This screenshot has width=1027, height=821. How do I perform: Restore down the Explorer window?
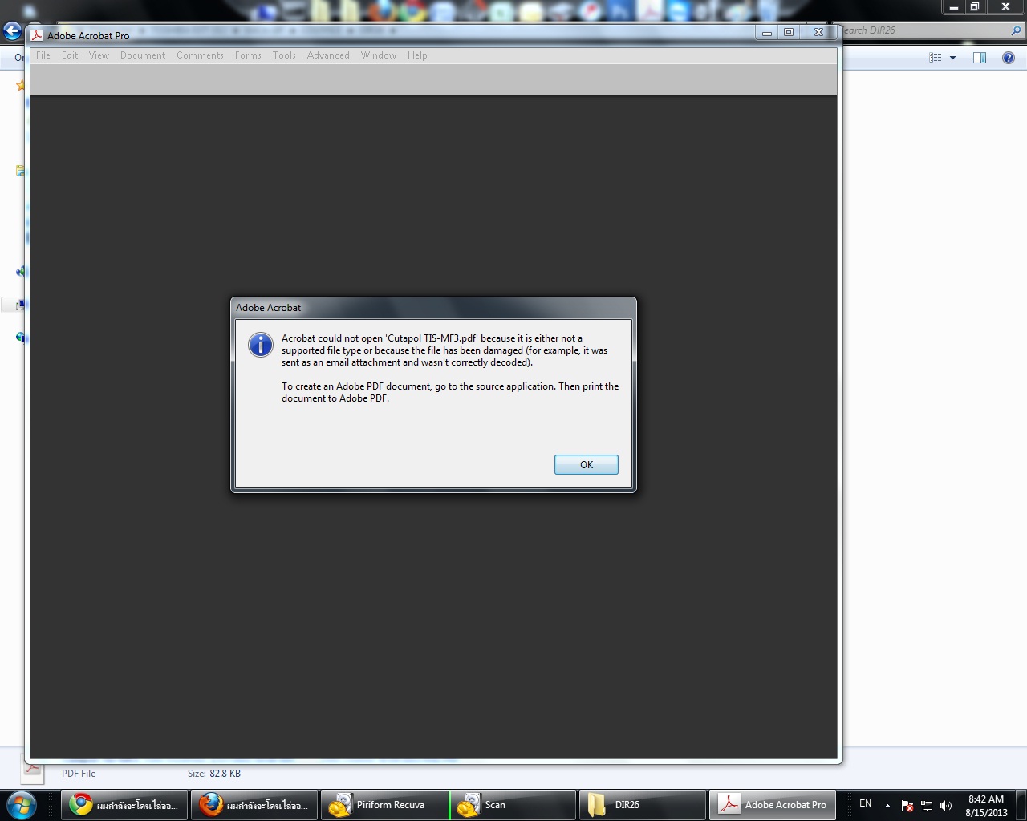coord(975,6)
